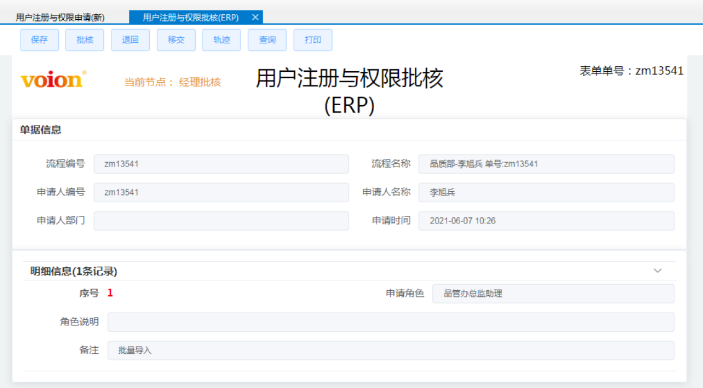Focus the 流程名称 field

tap(546, 164)
